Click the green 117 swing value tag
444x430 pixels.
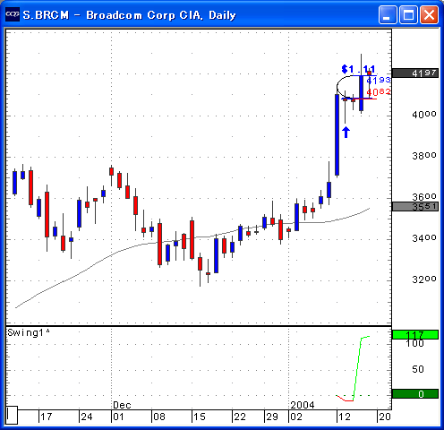pyautogui.click(x=415, y=335)
